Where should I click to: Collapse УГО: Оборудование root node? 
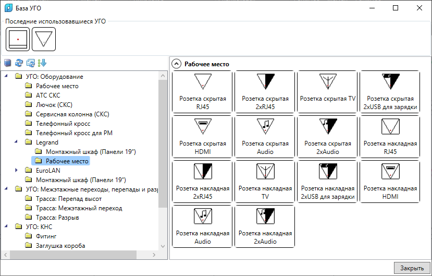point(6,77)
